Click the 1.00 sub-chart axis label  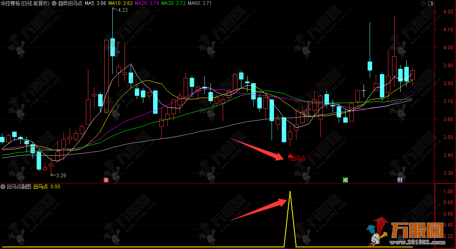click(448, 192)
